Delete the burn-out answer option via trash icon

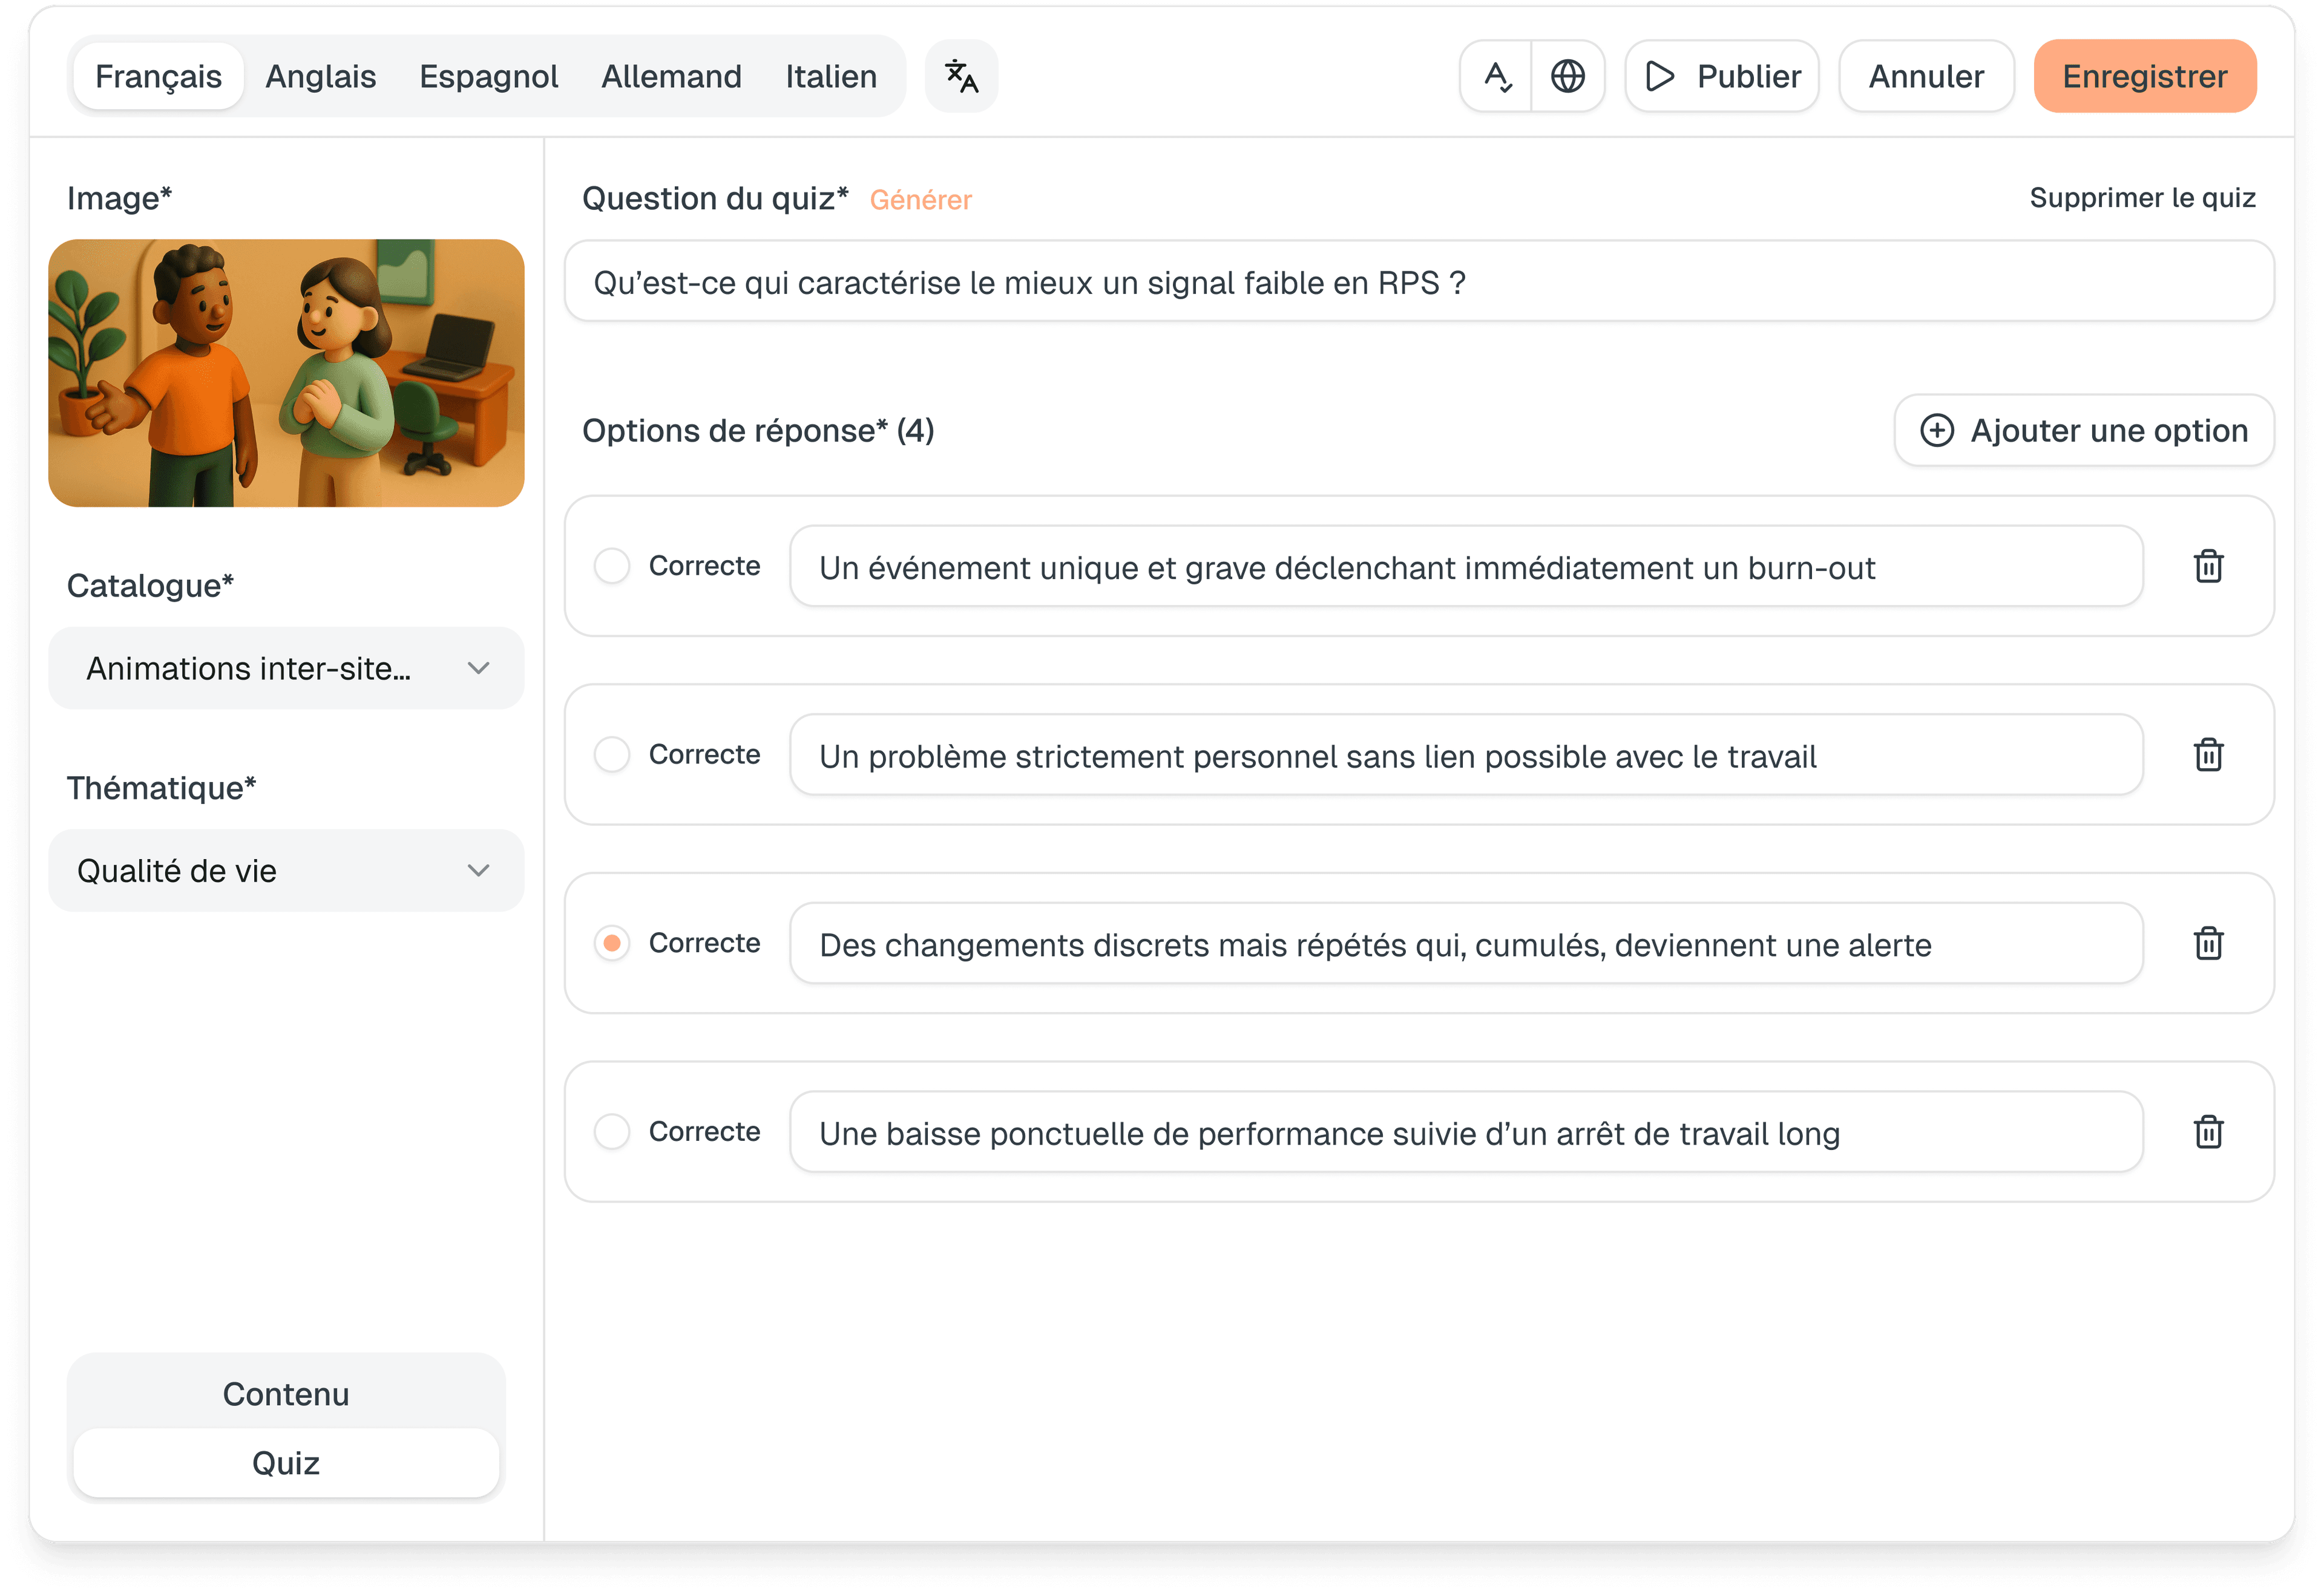(x=2208, y=567)
